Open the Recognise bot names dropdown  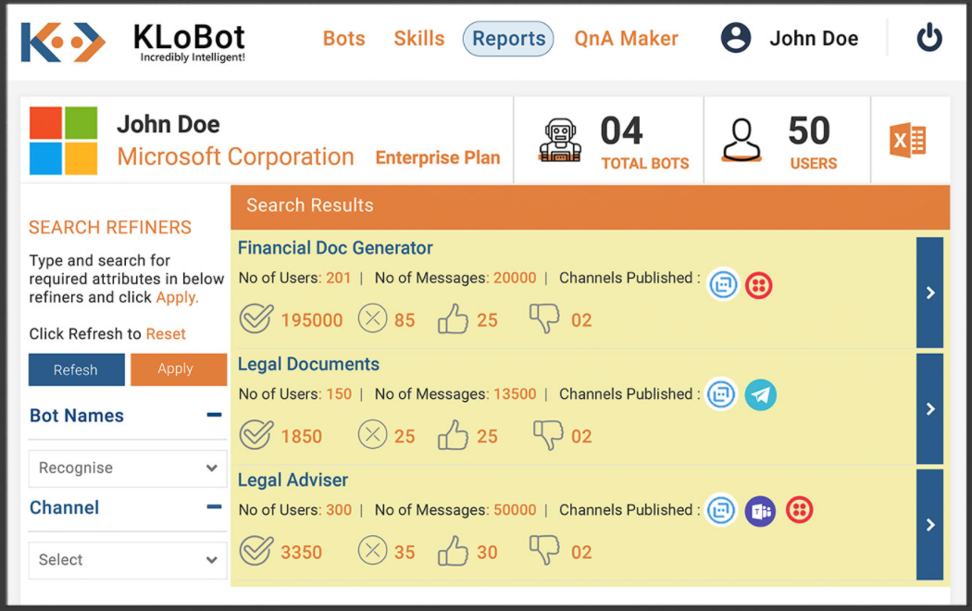click(x=128, y=468)
